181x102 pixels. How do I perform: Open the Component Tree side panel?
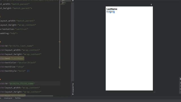pos(73,89)
